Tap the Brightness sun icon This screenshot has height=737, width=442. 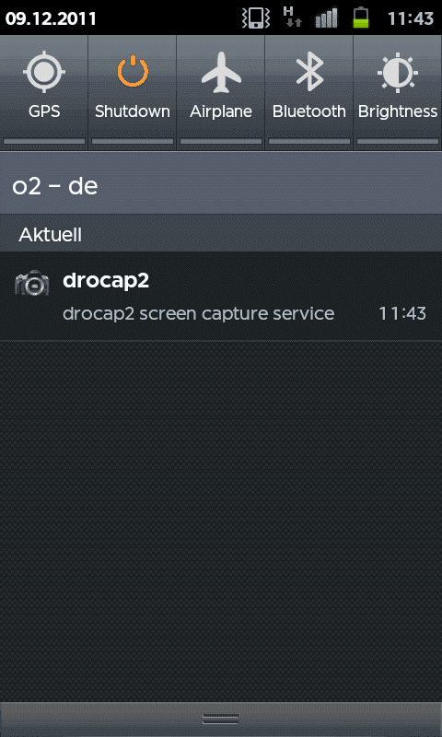[x=398, y=73]
